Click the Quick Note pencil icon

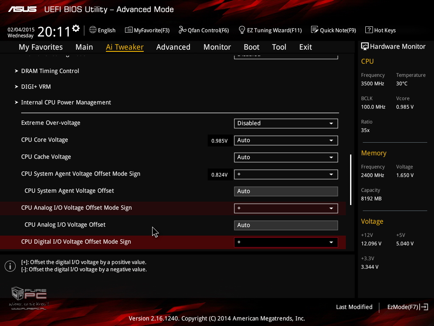pyautogui.click(x=315, y=30)
